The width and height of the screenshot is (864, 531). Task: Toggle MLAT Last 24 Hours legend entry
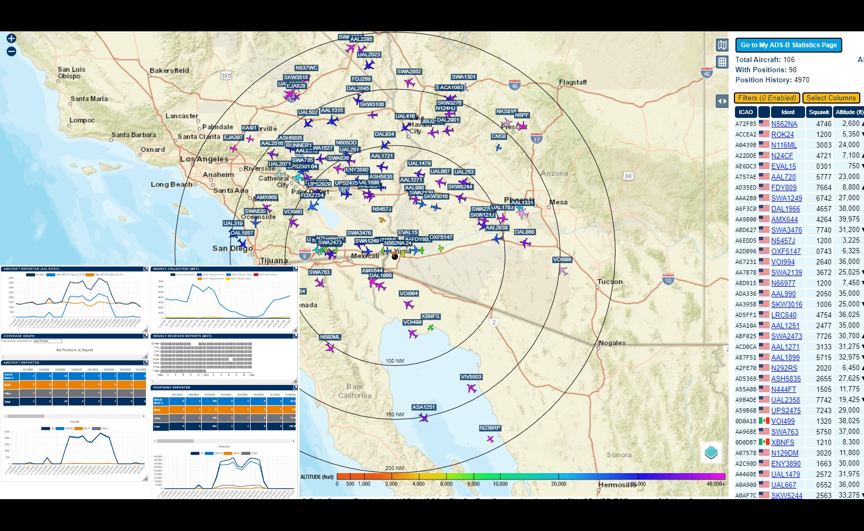pos(266,275)
